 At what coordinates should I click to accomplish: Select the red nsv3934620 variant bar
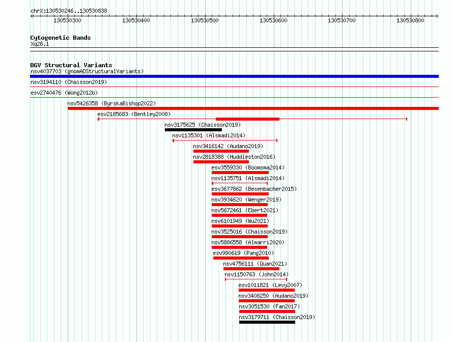tap(240, 205)
